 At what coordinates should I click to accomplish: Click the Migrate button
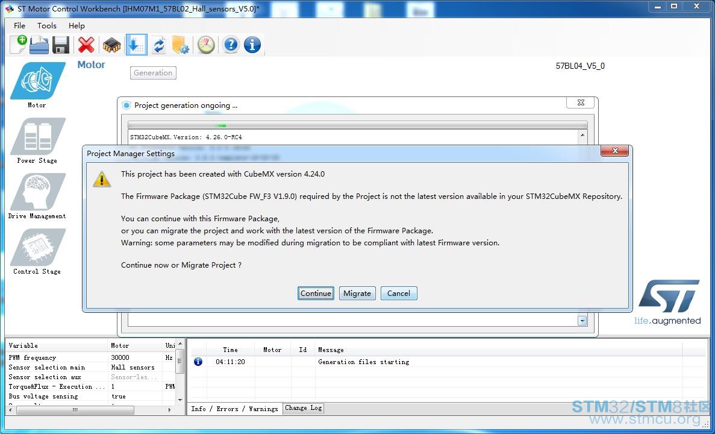[357, 294]
